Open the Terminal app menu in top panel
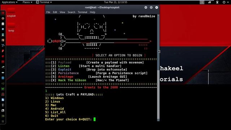This screenshot has width=231, height=130. pyautogui.click(x=44, y=2)
